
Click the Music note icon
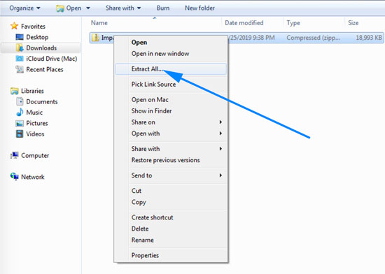(20, 113)
